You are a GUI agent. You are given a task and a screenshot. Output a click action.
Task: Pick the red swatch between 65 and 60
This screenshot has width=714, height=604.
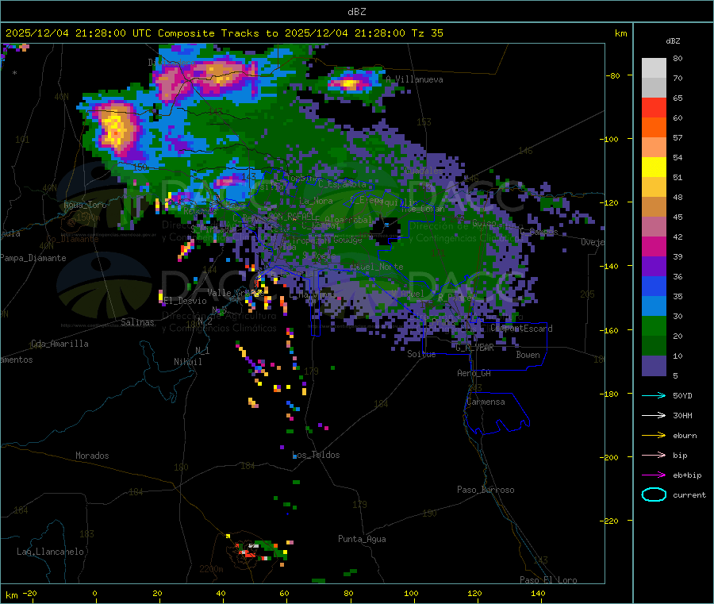[x=654, y=108]
